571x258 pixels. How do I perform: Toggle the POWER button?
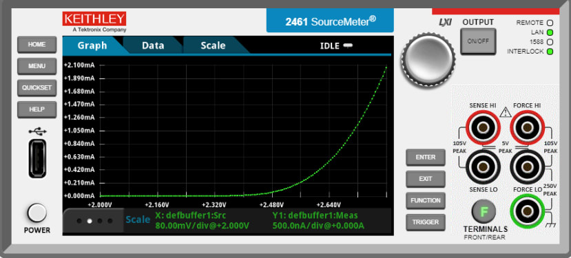click(37, 213)
